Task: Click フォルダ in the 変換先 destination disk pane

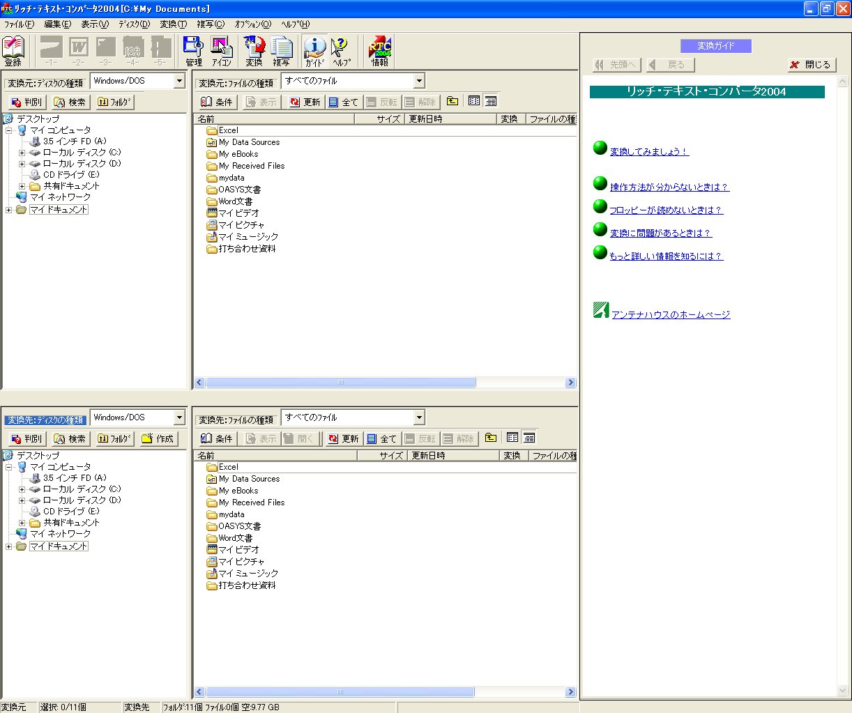Action: tap(114, 438)
